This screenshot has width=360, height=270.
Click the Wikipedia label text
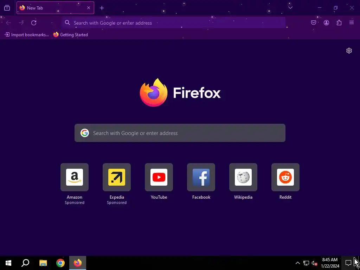pyautogui.click(x=243, y=197)
